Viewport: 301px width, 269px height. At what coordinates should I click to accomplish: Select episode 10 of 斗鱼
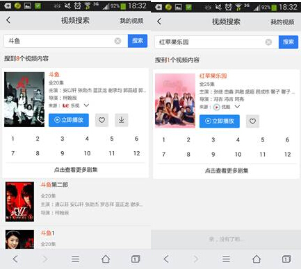coord(87,153)
